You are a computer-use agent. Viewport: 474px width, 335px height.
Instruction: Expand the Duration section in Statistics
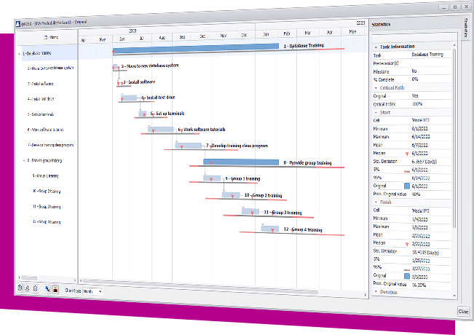coord(376,292)
